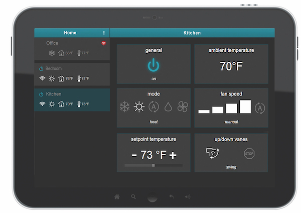
Task: Select the cool snowflake mode icon
Action: (x=125, y=106)
